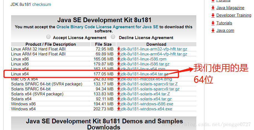Download the jdk-8u181-windows-i586.exe installer
The width and height of the screenshot is (254, 130).
tap(147, 104)
